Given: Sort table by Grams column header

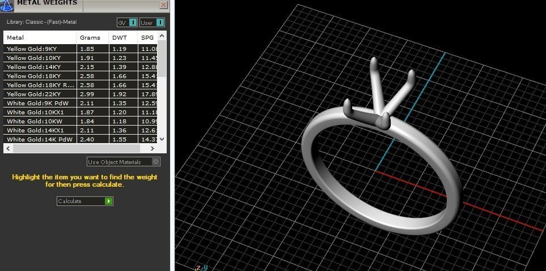Looking at the screenshot, I should click(x=92, y=37).
